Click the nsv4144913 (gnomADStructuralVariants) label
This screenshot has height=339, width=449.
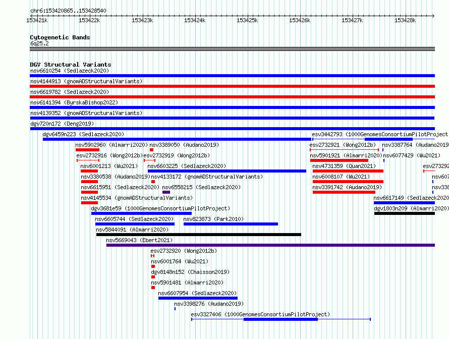coord(86,81)
